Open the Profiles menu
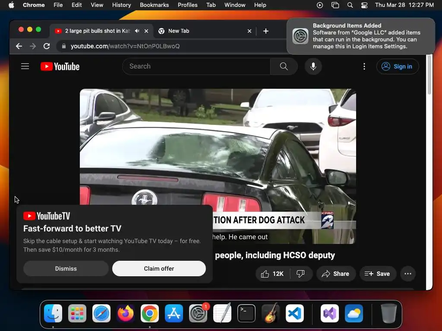 click(x=187, y=5)
